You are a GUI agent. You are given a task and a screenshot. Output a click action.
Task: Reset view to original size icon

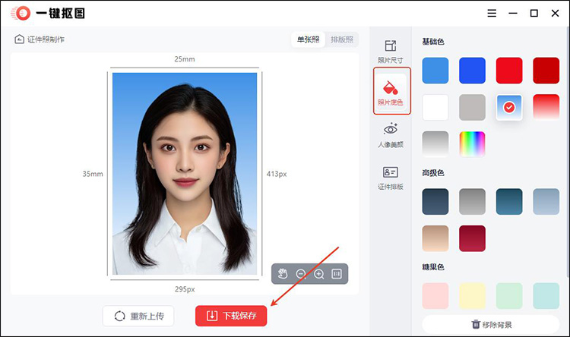337,273
